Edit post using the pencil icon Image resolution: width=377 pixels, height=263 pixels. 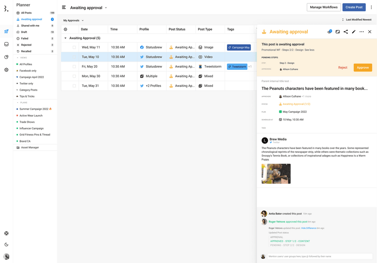point(354,32)
